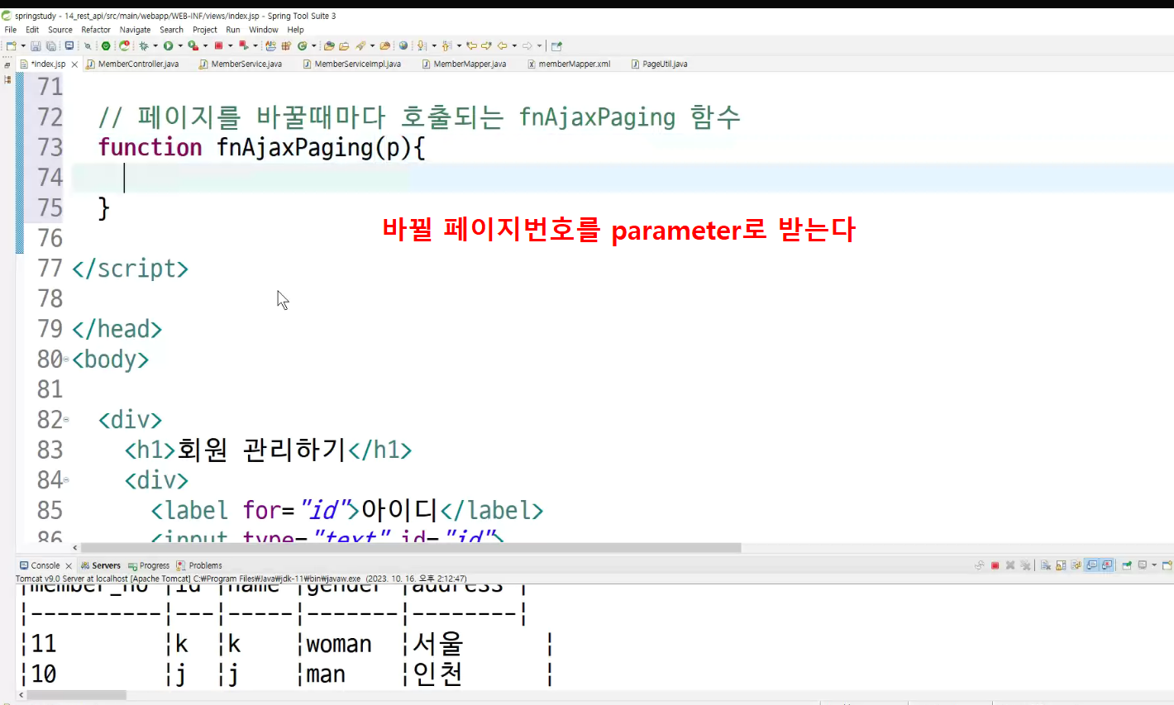Viewport: 1174px width, 705px height.
Task: Select the Problems view tab
Action: (199, 565)
